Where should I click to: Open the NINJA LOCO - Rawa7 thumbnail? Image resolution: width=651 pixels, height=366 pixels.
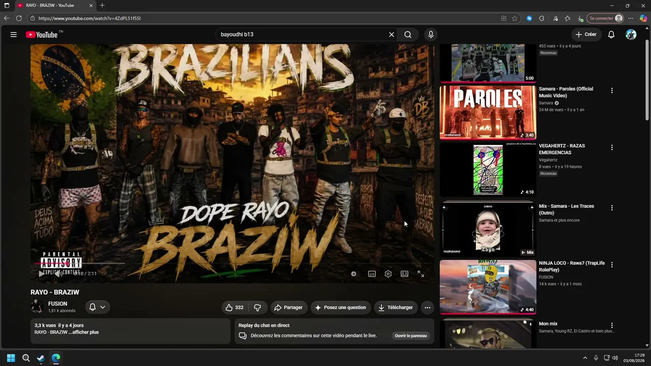488,287
